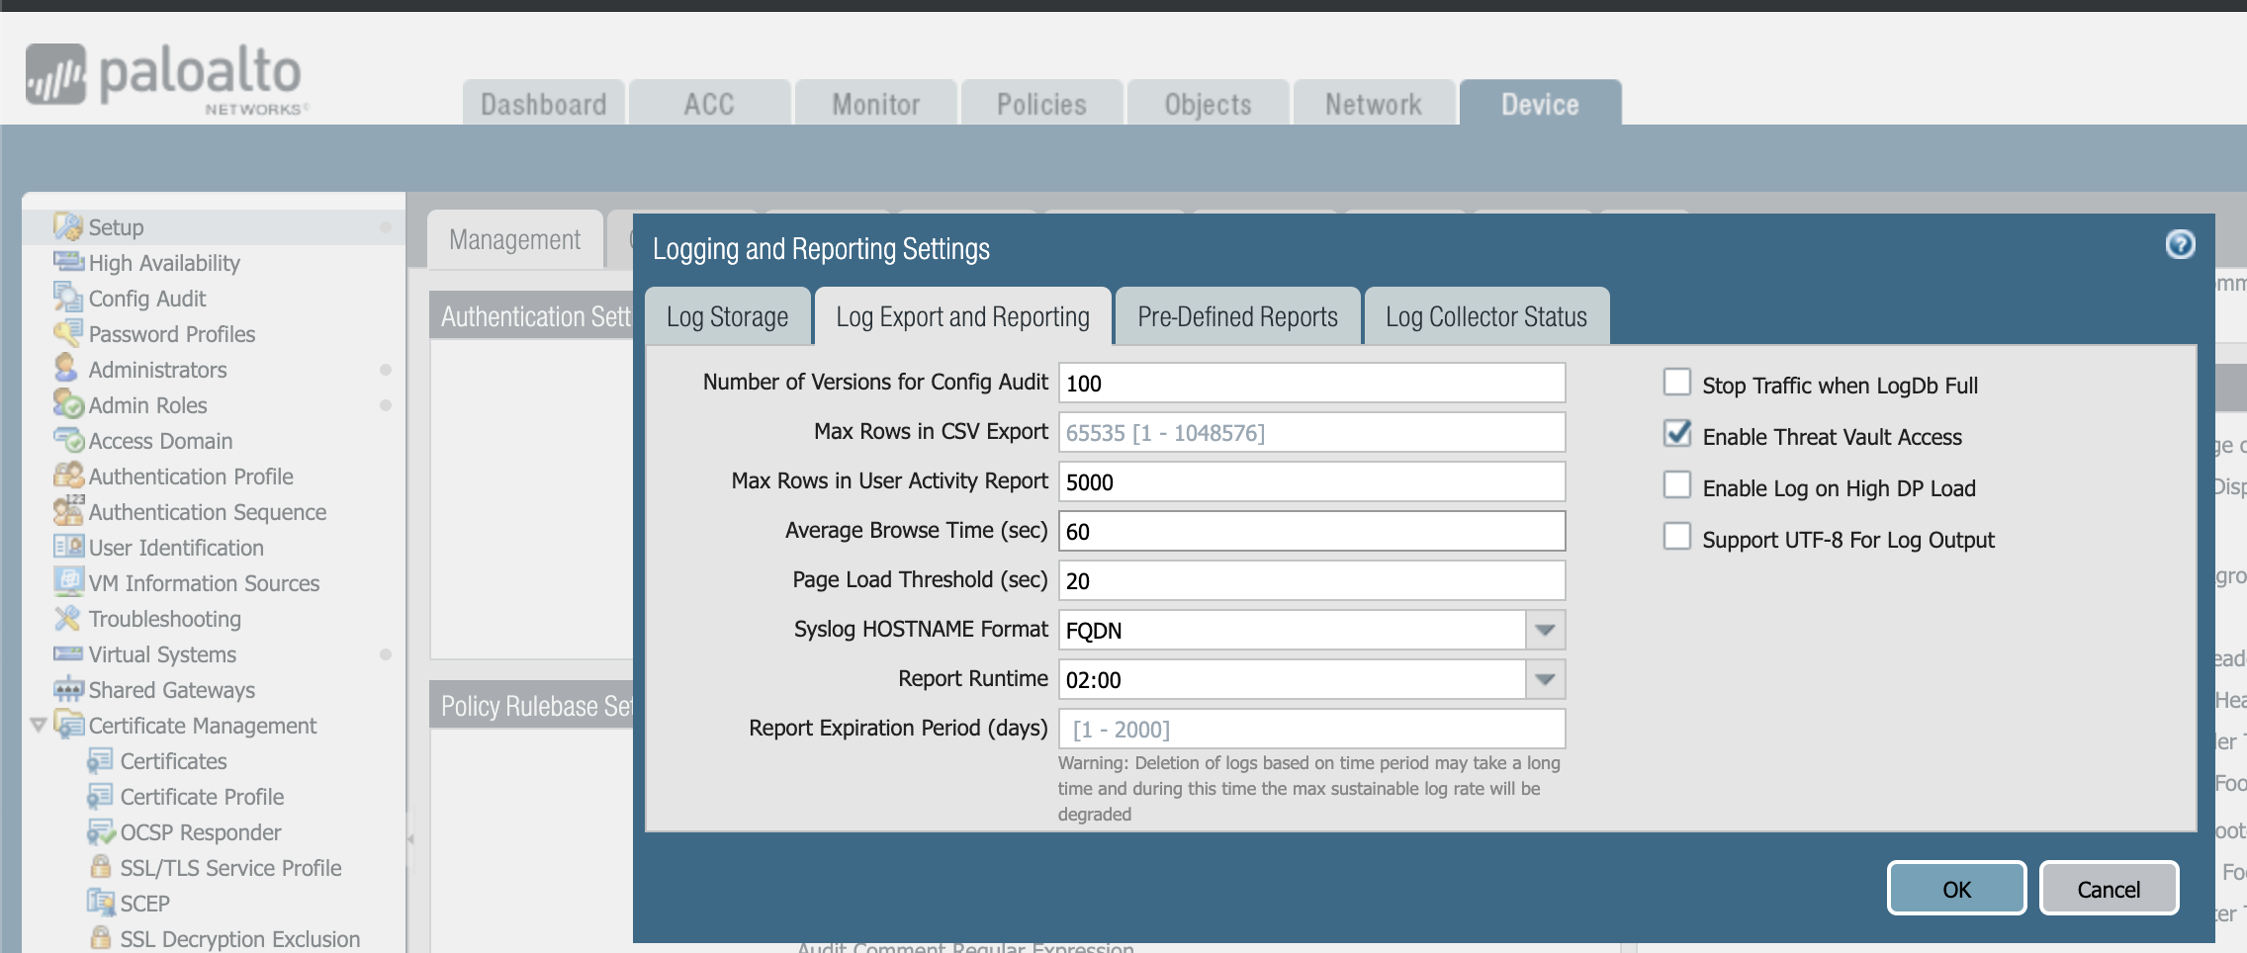
Task: Uncheck Enable Threat Vault Access
Action: [1677, 434]
